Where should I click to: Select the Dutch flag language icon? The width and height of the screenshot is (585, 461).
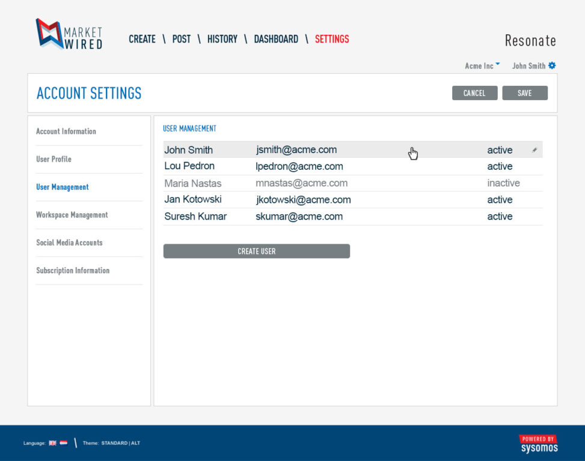tap(63, 443)
